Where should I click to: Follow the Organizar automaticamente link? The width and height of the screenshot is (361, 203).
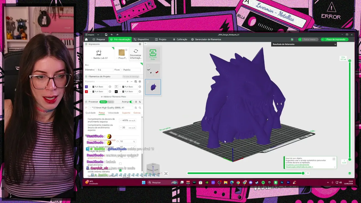297,165
